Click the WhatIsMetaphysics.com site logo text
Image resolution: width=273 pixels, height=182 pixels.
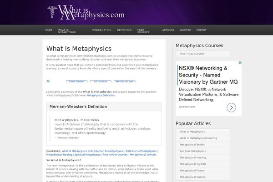tap(91, 12)
